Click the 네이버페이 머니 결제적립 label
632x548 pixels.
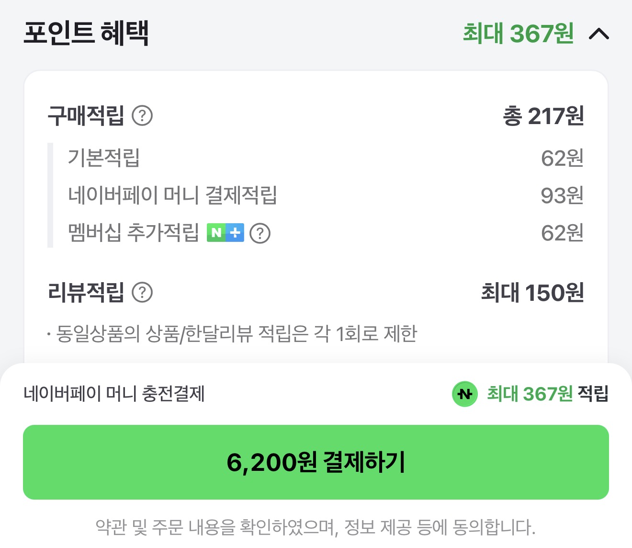[172, 195]
